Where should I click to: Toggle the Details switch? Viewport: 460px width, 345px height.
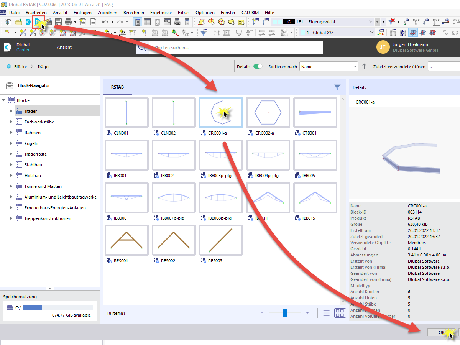[x=258, y=66]
